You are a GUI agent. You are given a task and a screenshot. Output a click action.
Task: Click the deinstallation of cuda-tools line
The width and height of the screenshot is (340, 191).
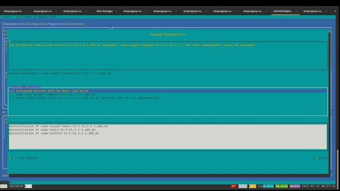(x=52, y=129)
